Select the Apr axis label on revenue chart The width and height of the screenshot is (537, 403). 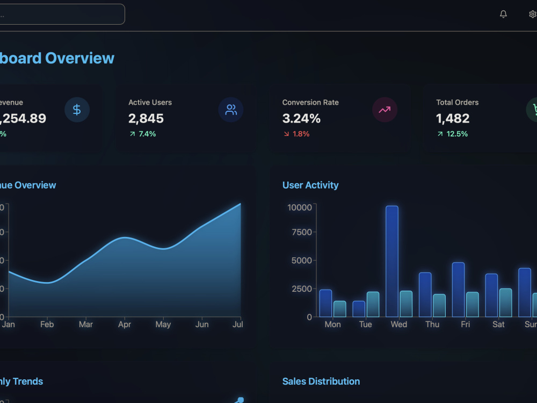point(125,325)
